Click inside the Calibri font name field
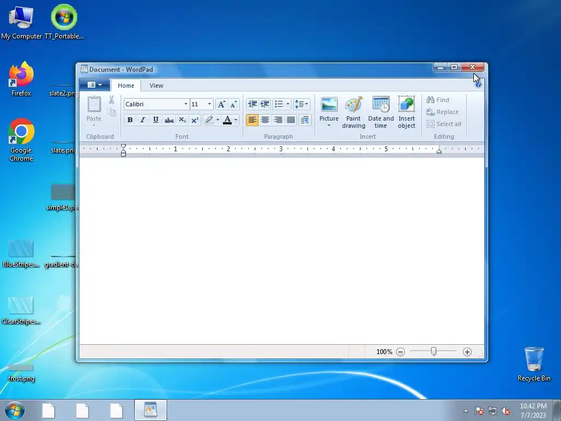Viewport: 561px width, 421px height. tap(153, 104)
